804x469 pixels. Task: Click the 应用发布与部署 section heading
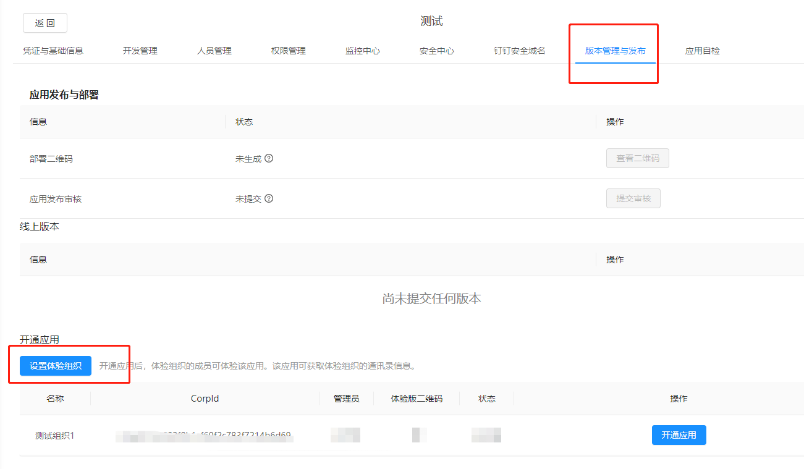64,95
